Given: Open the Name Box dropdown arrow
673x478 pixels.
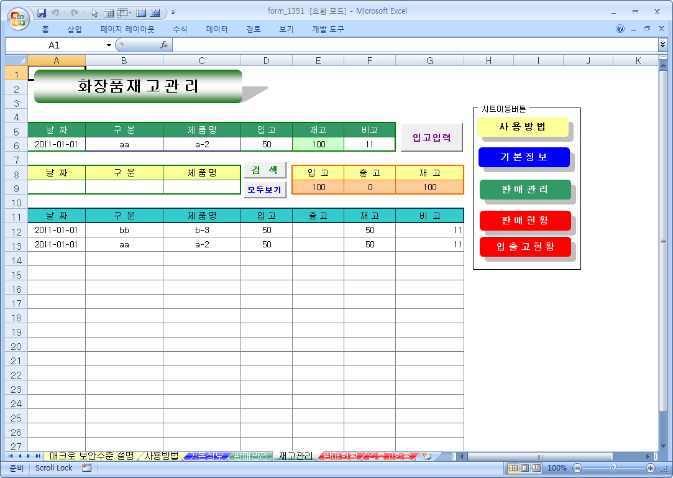Looking at the screenshot, I should tap(109, 45).
